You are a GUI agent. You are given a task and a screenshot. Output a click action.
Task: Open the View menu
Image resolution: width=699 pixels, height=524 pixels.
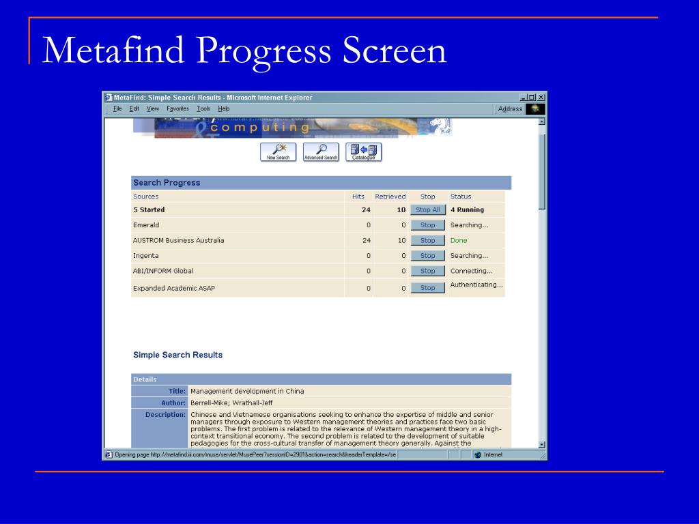[x=153, y=108]
